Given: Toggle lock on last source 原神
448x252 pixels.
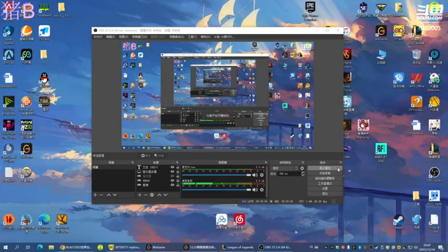Looking at the screenshot, I should (178, 185).
